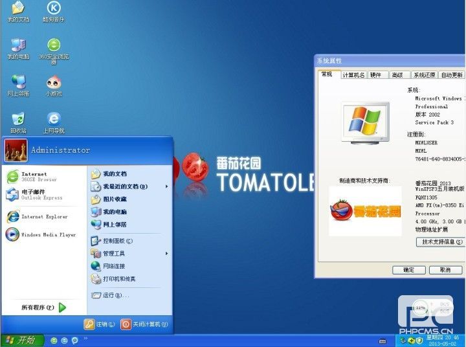Click the keyboard language bar icon in the taskbar
The height and width of the screenshot is (347, 466).
383,341
